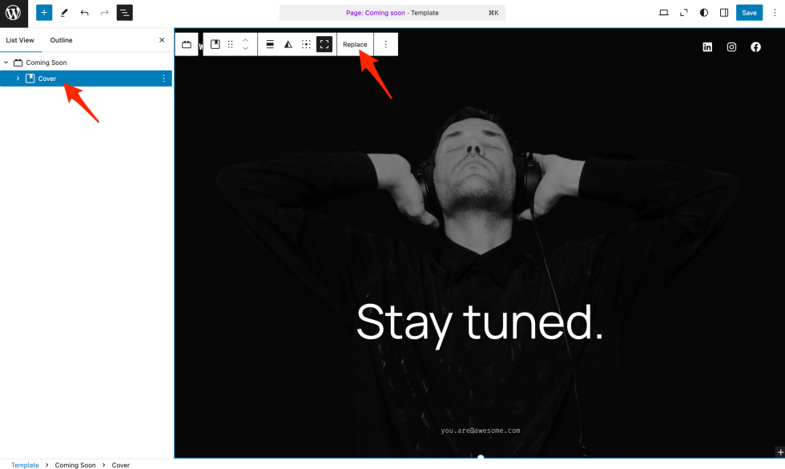
Task: Undo the last change
Action: tap(84, 13)
